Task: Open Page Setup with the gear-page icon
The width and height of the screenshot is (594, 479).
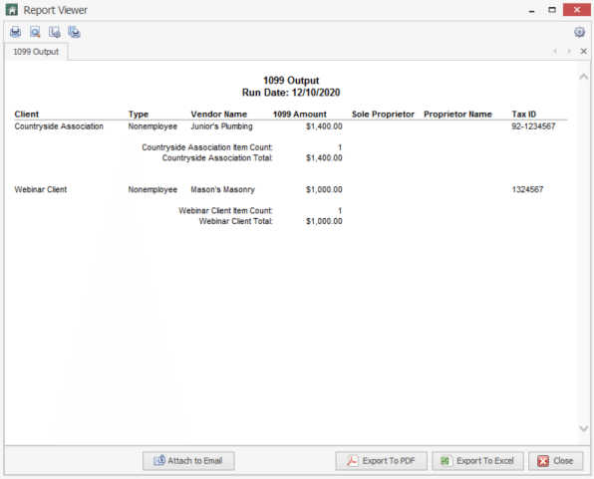Action: [55, 32]
